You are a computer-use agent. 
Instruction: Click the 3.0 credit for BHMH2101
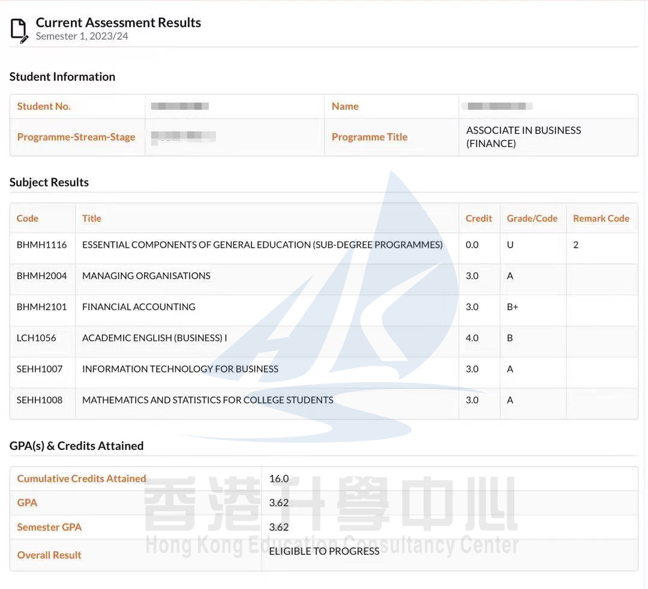[472, 307]
